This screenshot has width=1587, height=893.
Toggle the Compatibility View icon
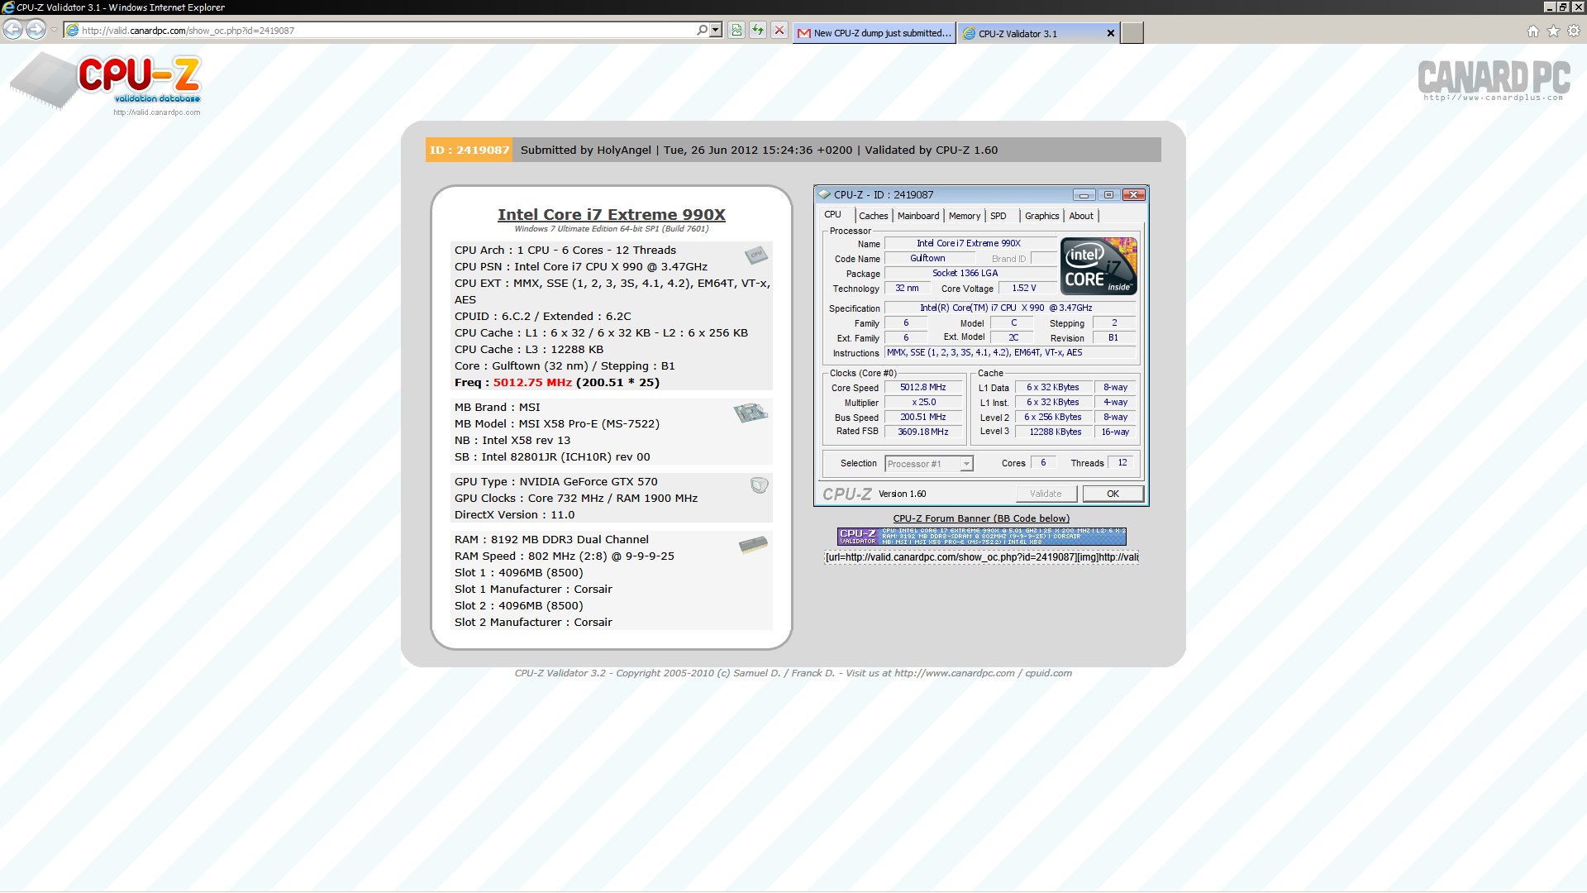pos(736,31)
